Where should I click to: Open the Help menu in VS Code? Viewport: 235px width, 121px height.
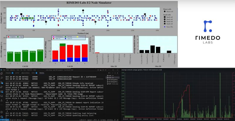pyautogui.click(x=34, y=70)
